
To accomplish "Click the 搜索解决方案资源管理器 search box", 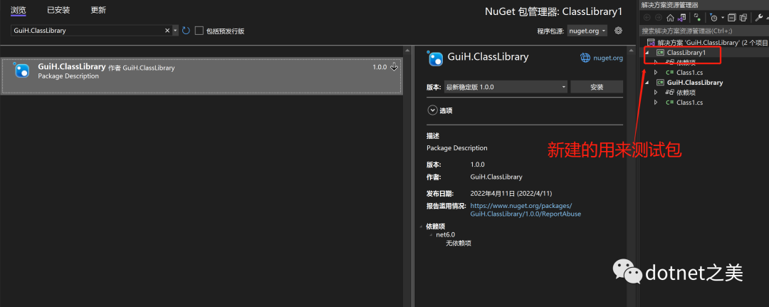I will pos(703,31).
